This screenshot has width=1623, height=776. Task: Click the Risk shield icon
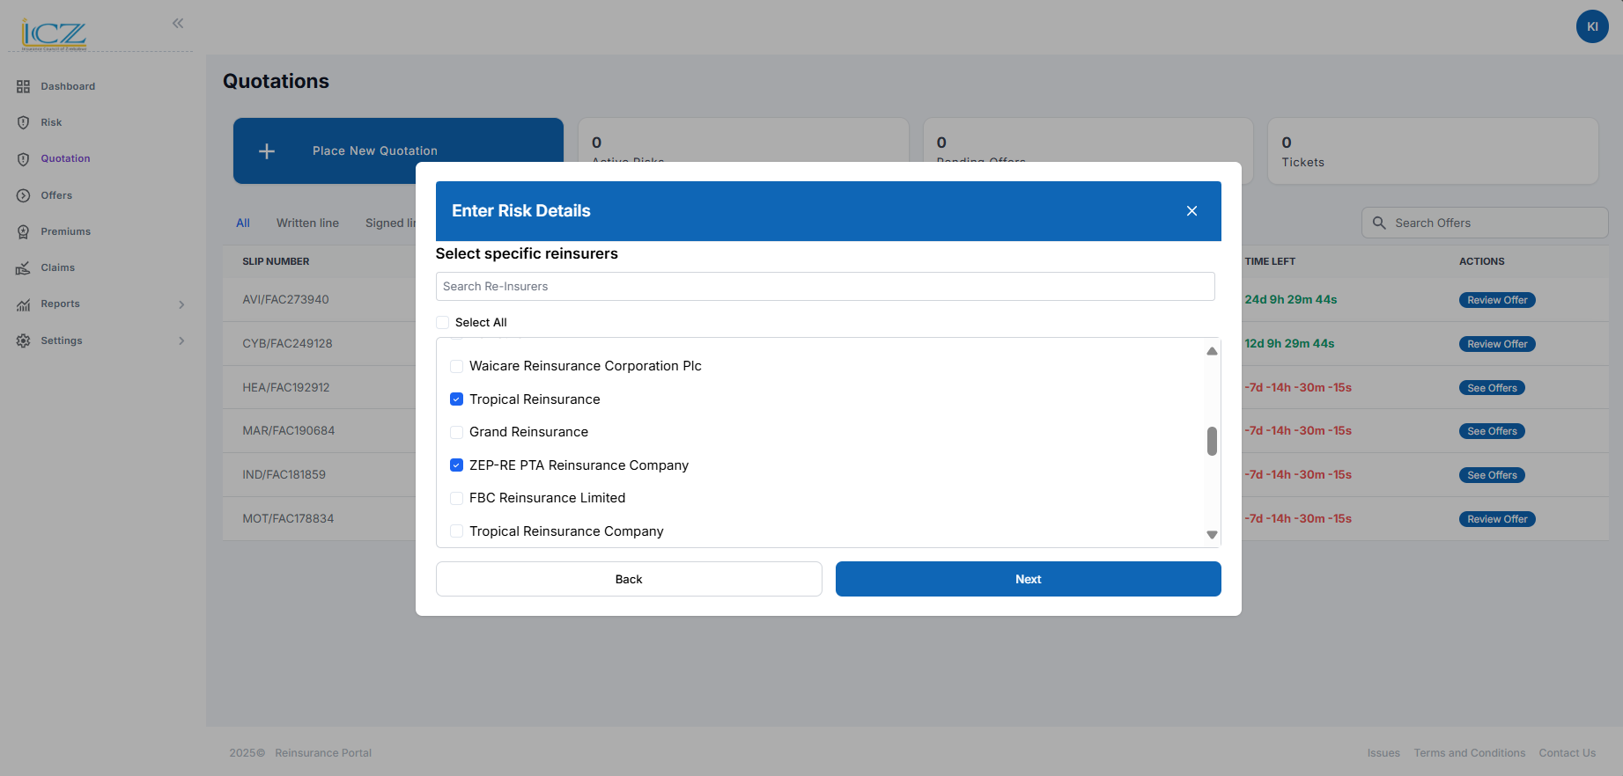(23, 122)
